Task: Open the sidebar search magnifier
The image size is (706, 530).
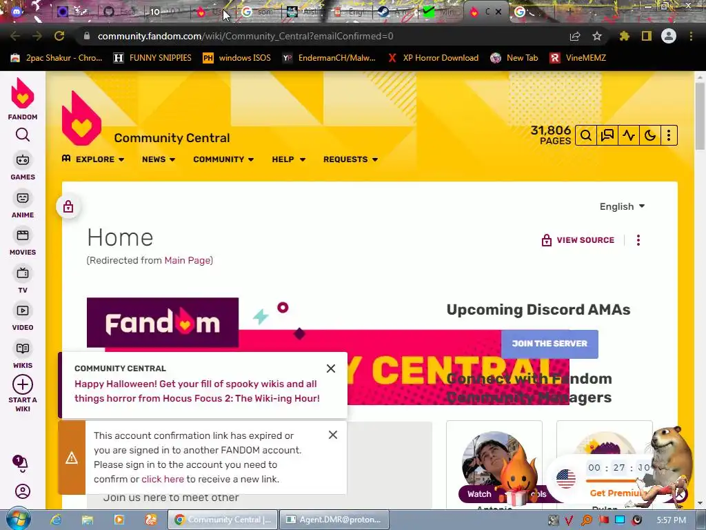Action: [23, 135]
